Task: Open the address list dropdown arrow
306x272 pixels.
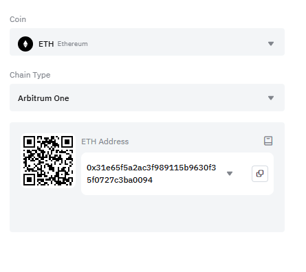Action: tap(230, 174)
